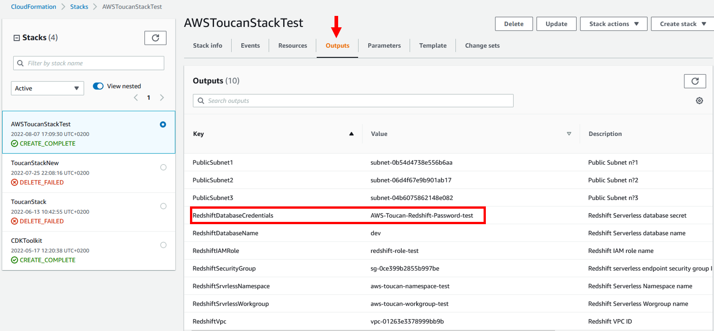Go to next page of stacks
The image size is (714, 331).
(162, 98)
